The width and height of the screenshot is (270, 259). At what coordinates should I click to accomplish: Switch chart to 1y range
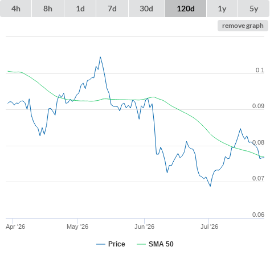(x=222, y=9)
